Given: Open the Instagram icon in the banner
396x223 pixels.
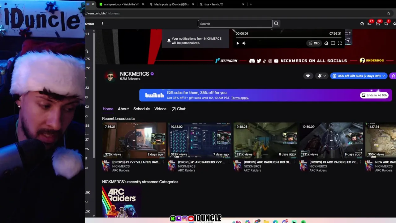Looking at the screenshot, I should click(270, 61).
